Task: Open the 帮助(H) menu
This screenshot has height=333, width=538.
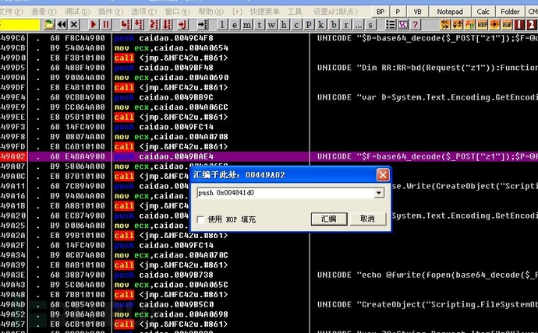Action: [211, 12]
